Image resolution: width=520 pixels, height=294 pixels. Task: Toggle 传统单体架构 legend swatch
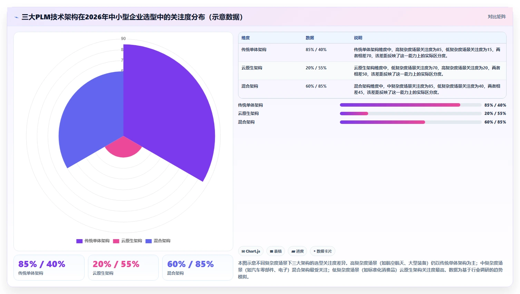79,241
